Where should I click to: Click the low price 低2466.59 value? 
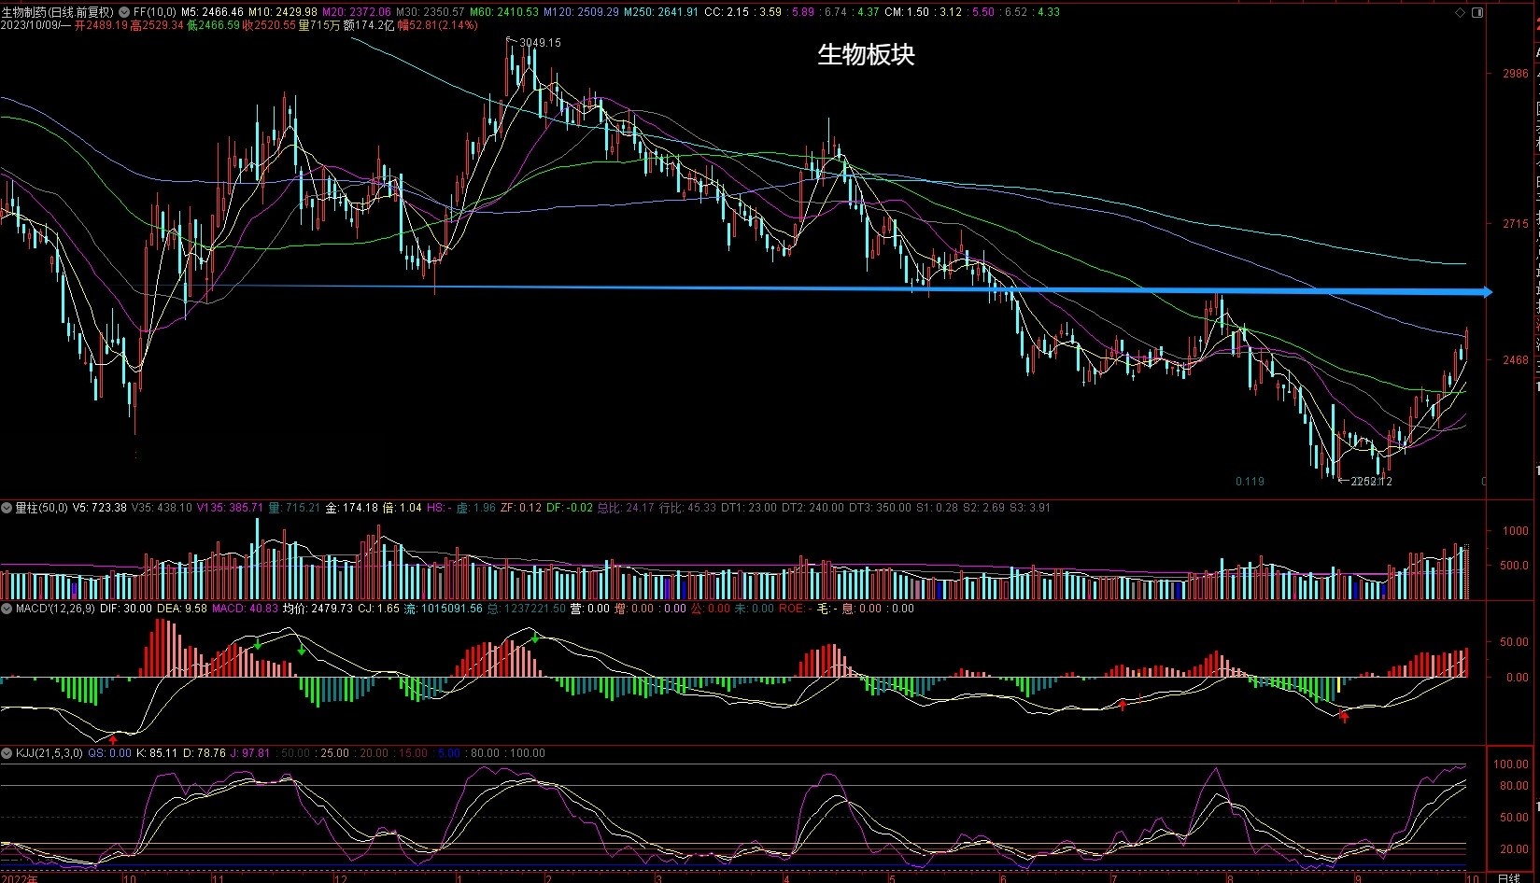tap(213, 25)
